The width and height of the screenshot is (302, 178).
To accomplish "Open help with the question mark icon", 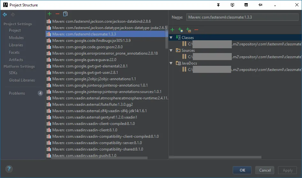I will (9, 169).
